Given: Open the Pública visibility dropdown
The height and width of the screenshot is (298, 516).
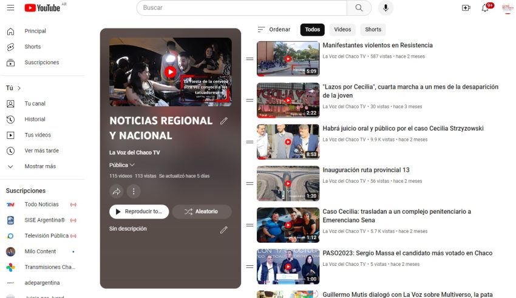Looking at the screenshot, I should point(122,165).
